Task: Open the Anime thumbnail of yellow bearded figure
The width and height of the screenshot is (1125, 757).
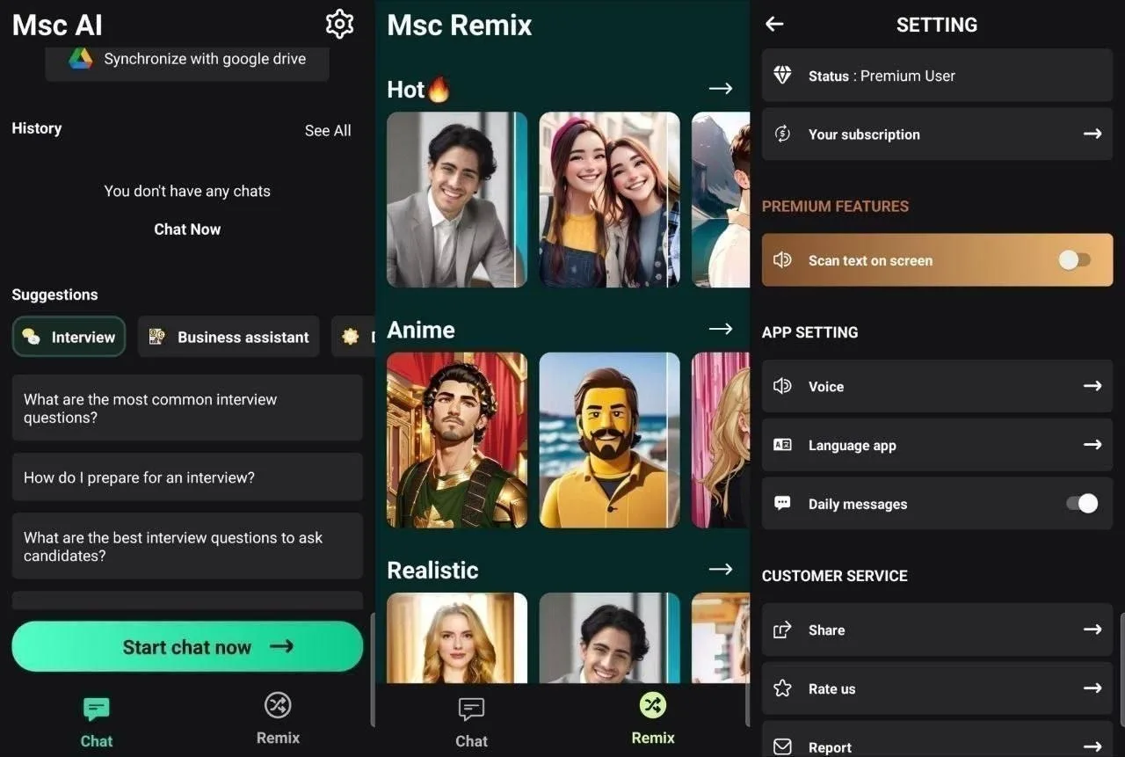Action: 610,440
